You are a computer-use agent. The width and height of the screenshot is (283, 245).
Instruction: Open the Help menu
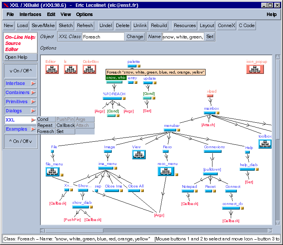pyautogui.click(x=272, y=14)
